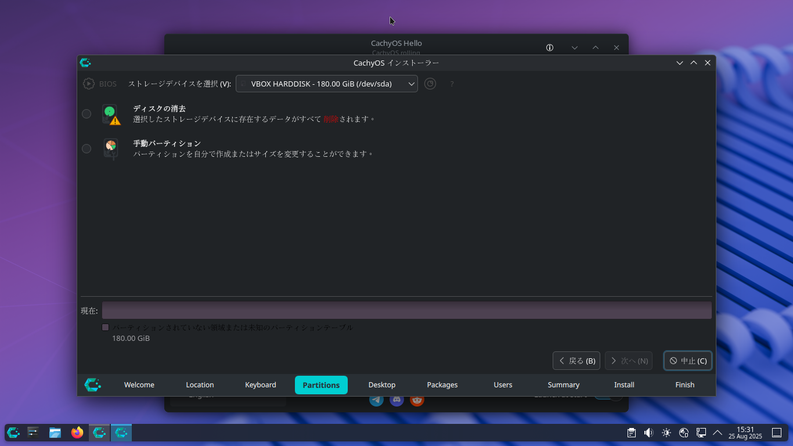Open the Discord link in CachyOS Hello
Viewport: 793px width, 446px height.
[x=396, y=400]
